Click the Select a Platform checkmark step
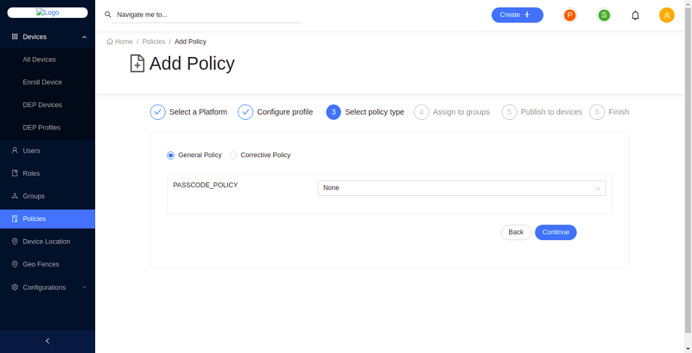Image resolution: width=692 pixels, height=353 pixels. [158, 112]
